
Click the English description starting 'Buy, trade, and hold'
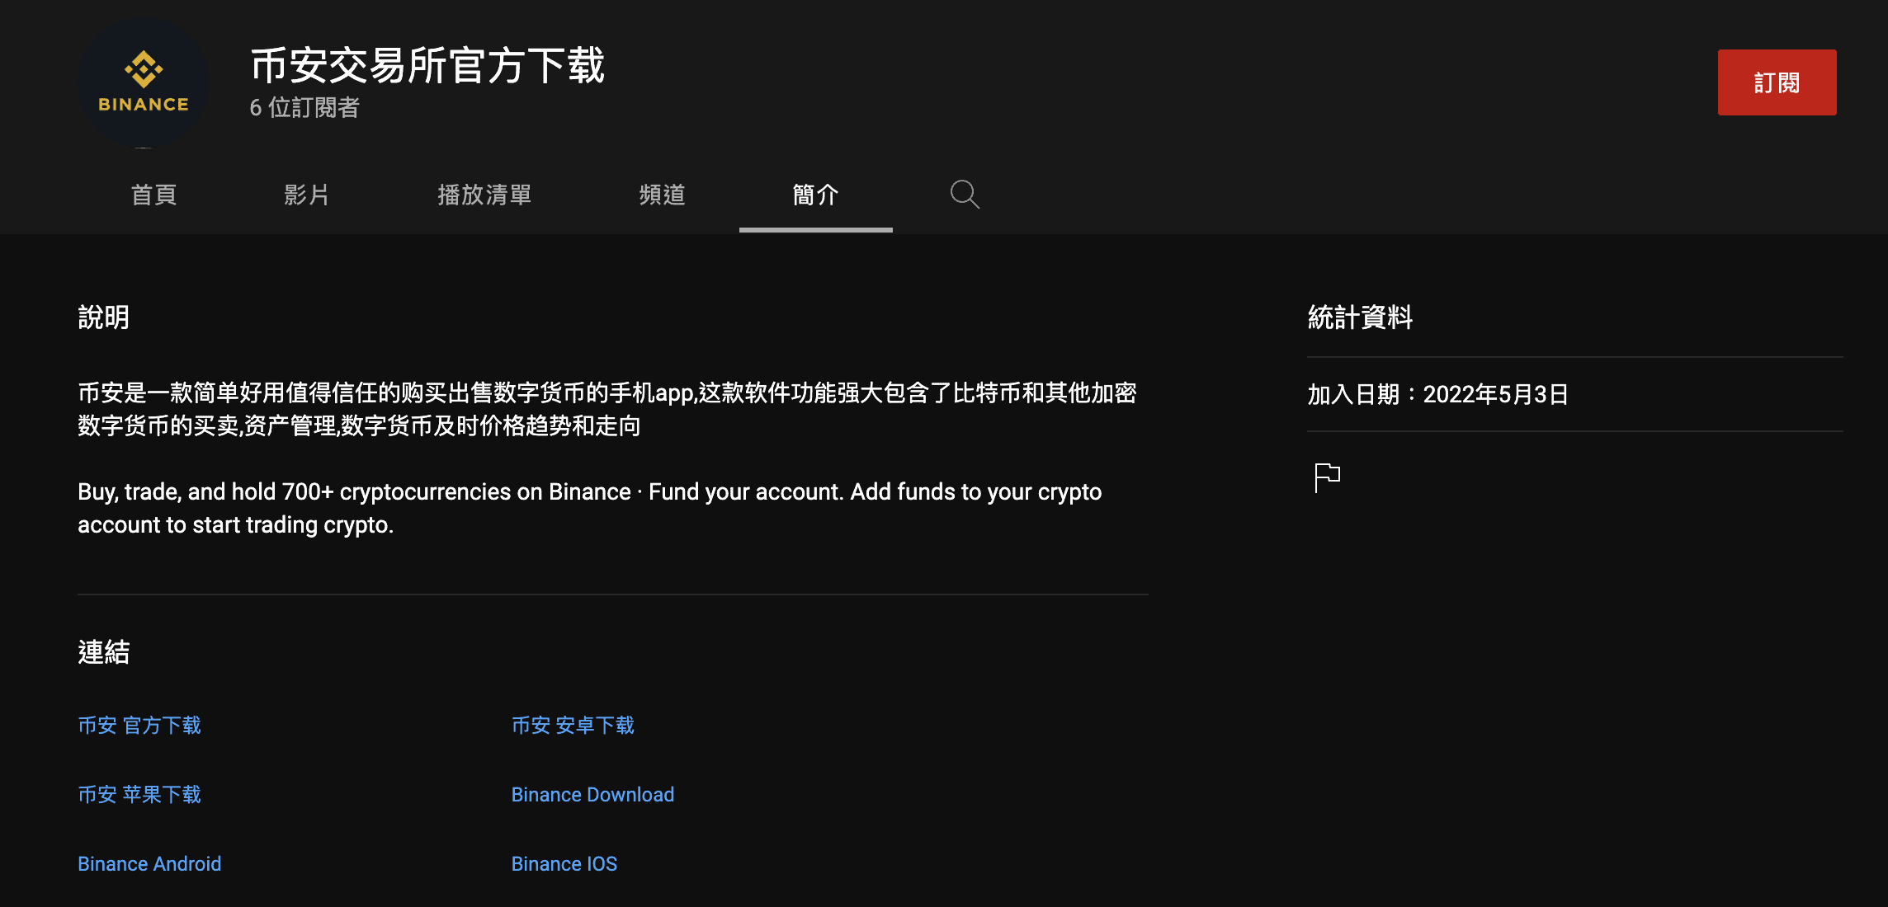(590, 508)
